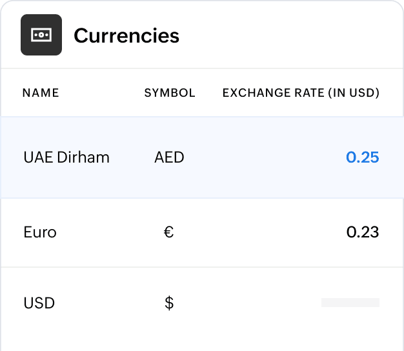
Task: Sort by the NAME column header
Action: (41, 93)
